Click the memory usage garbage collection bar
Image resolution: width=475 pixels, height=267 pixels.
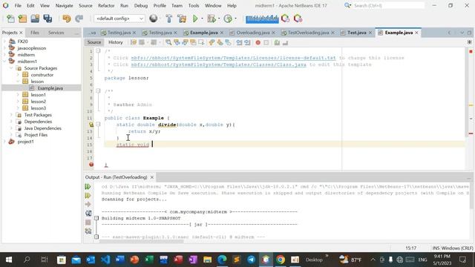[262, 19]
